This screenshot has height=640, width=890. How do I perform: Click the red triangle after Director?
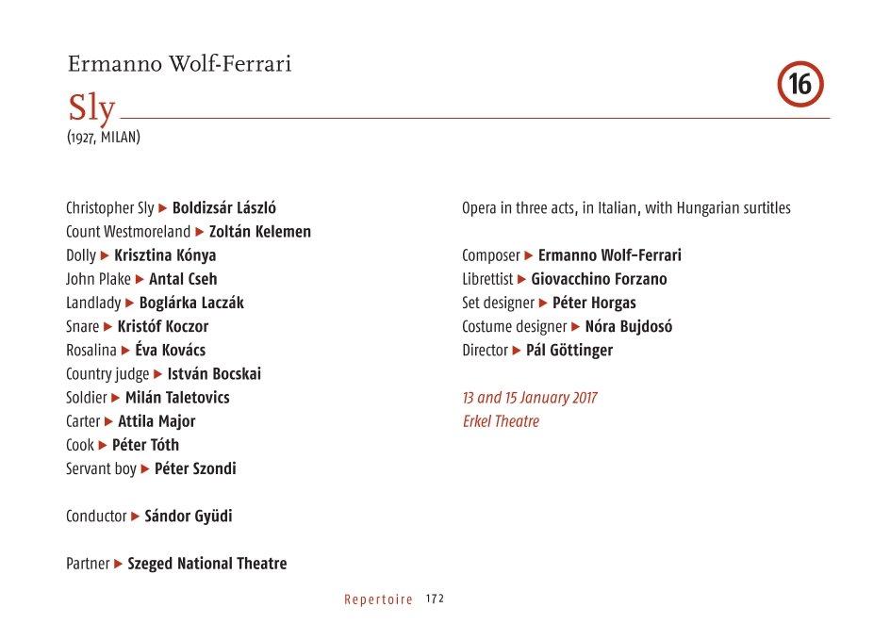(x=517, y=351)
